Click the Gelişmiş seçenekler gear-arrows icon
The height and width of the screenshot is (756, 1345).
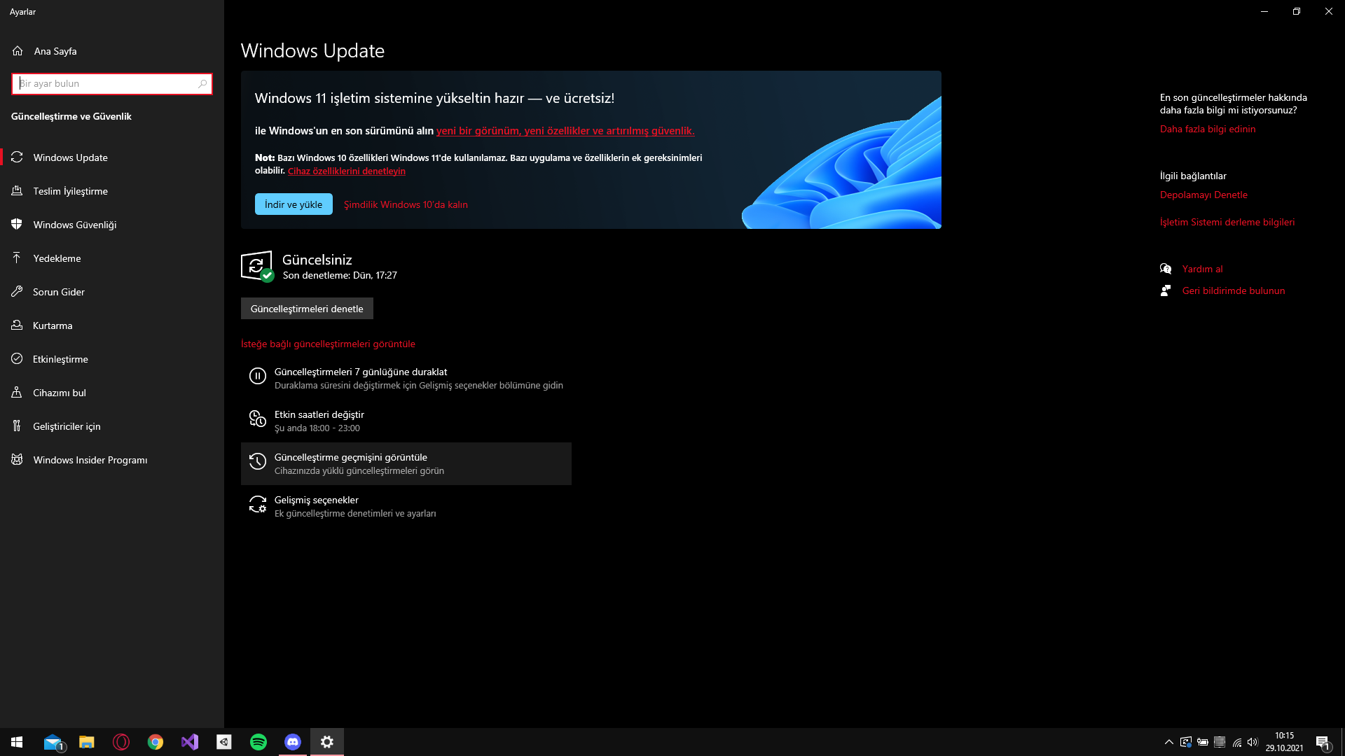(258, 505)
